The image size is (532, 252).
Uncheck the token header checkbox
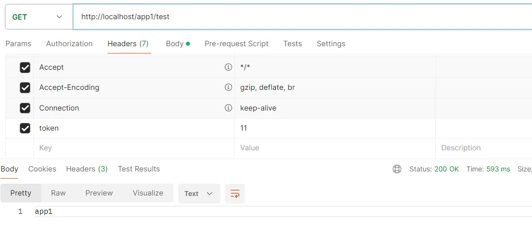tap(25, 128)
